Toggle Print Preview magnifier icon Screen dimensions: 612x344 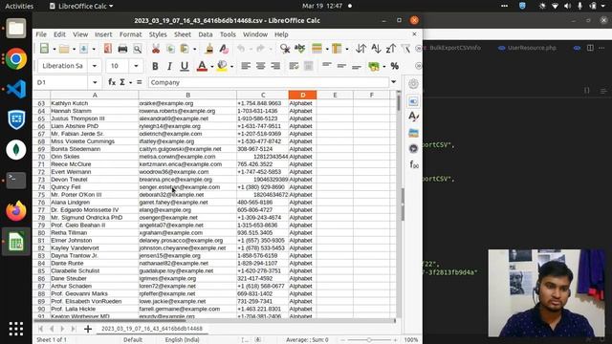pyautogui.click(x=138, y=49)
